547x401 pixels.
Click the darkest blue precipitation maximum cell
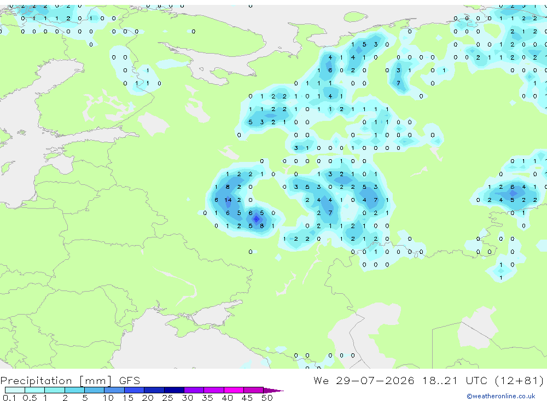tap(257, 219)
